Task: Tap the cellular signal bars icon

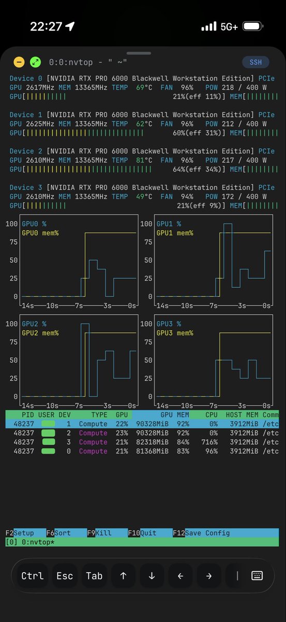Action: 208,26
